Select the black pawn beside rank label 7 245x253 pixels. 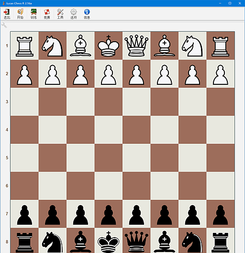[24, 215]
